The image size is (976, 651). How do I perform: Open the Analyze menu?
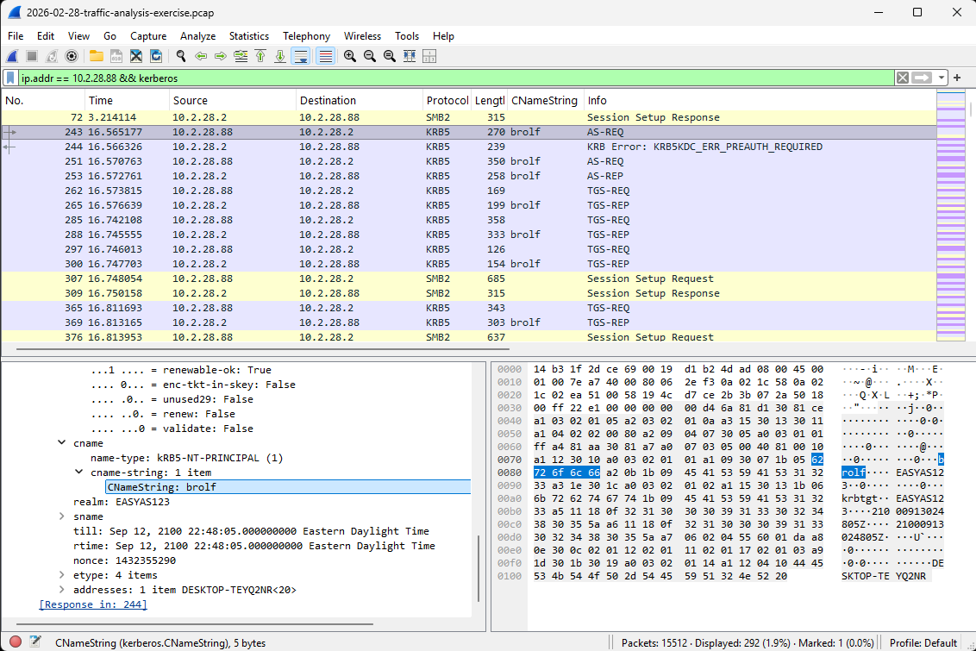(197, 36)
